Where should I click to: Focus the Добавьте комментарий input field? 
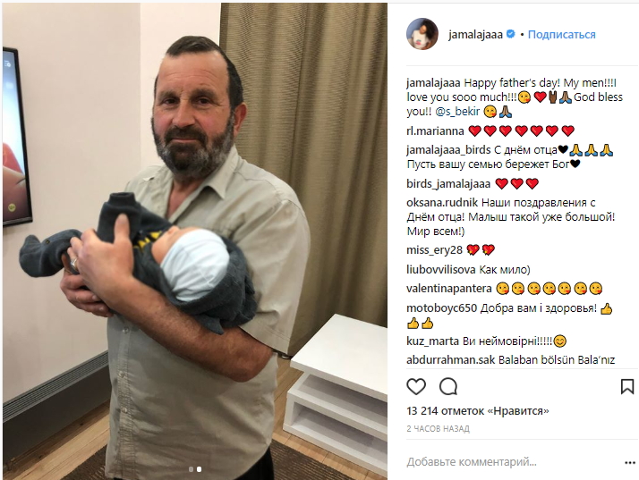514,462
